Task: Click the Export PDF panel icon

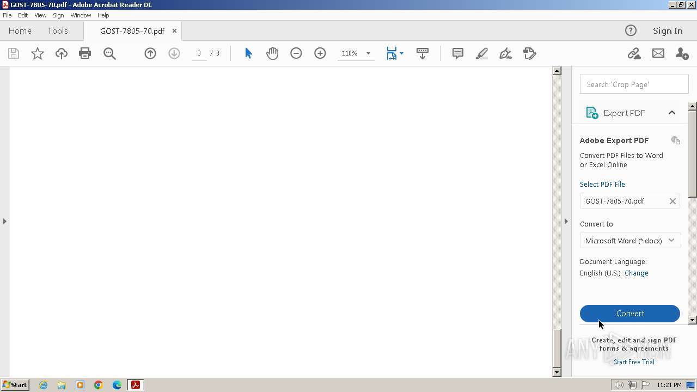Action: tap(592, 113)
